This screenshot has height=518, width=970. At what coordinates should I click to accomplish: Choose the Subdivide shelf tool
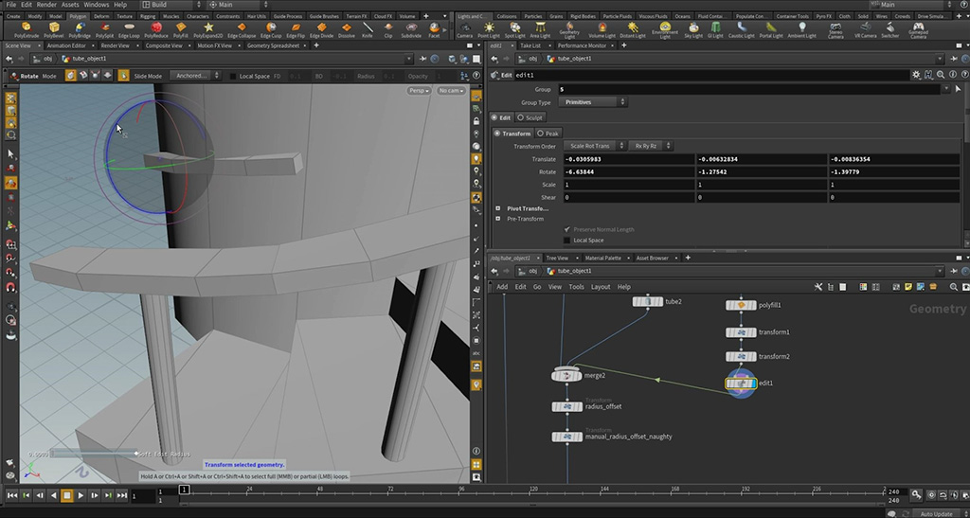point(411,28)
